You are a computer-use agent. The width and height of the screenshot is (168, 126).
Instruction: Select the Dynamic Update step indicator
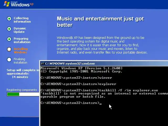tap(9, 29)
